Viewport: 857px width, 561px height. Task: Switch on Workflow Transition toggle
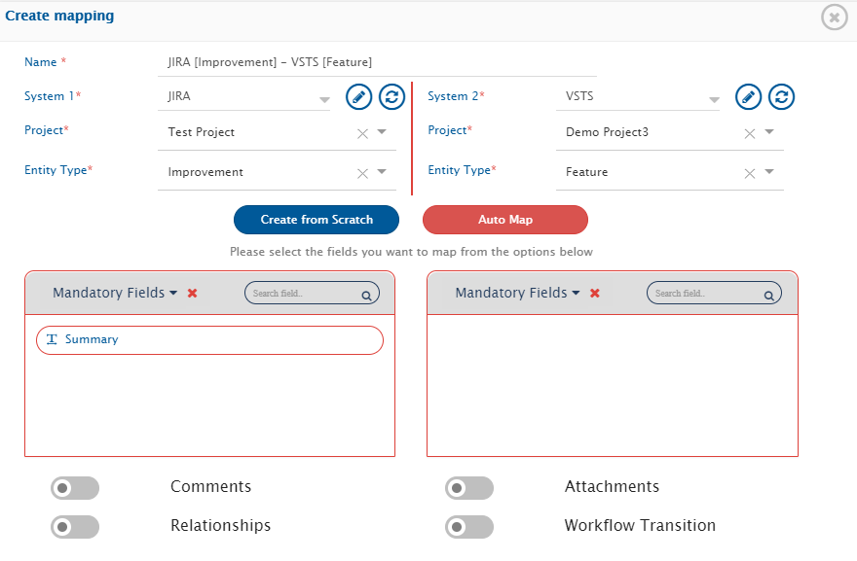468,526
